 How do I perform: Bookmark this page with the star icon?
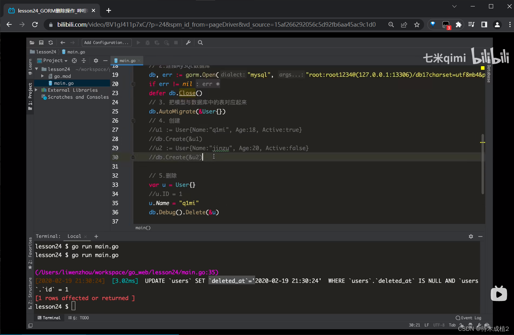click(417, 24)
